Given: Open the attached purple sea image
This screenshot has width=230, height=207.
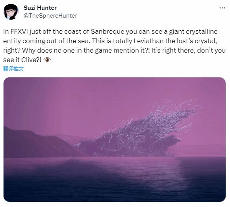Looking at the screenshot, I should click(x=115, y=139).
